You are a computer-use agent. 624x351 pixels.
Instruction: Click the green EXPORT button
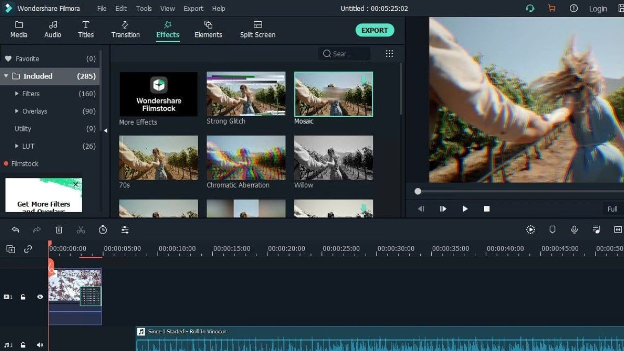point(375,30)
